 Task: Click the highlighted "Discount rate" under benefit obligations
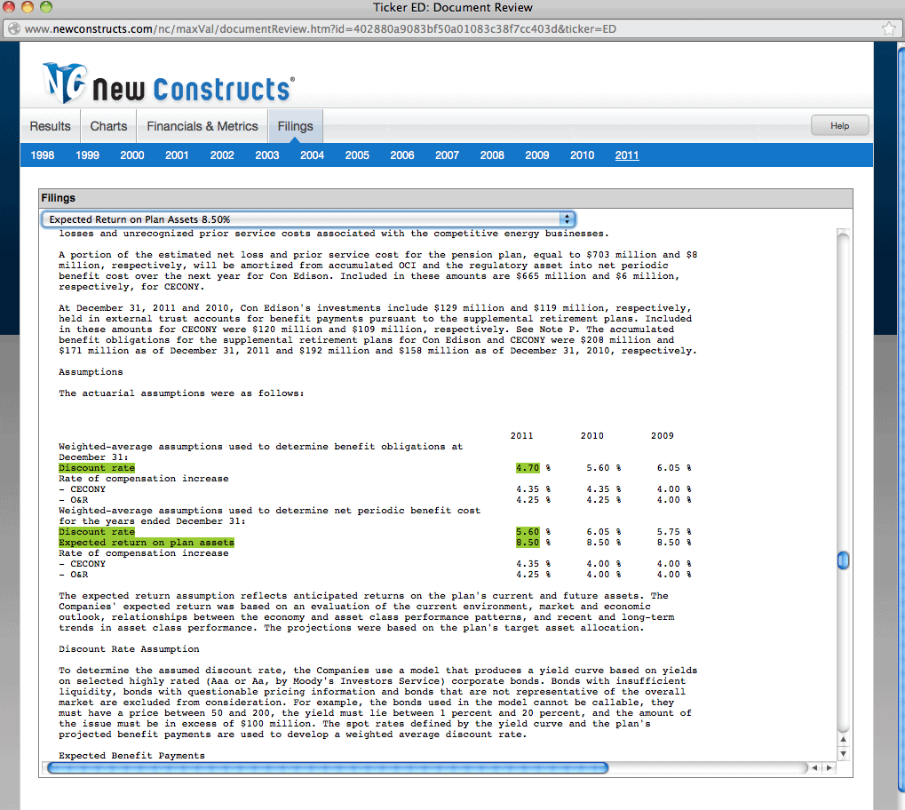[x=97, y=468]
